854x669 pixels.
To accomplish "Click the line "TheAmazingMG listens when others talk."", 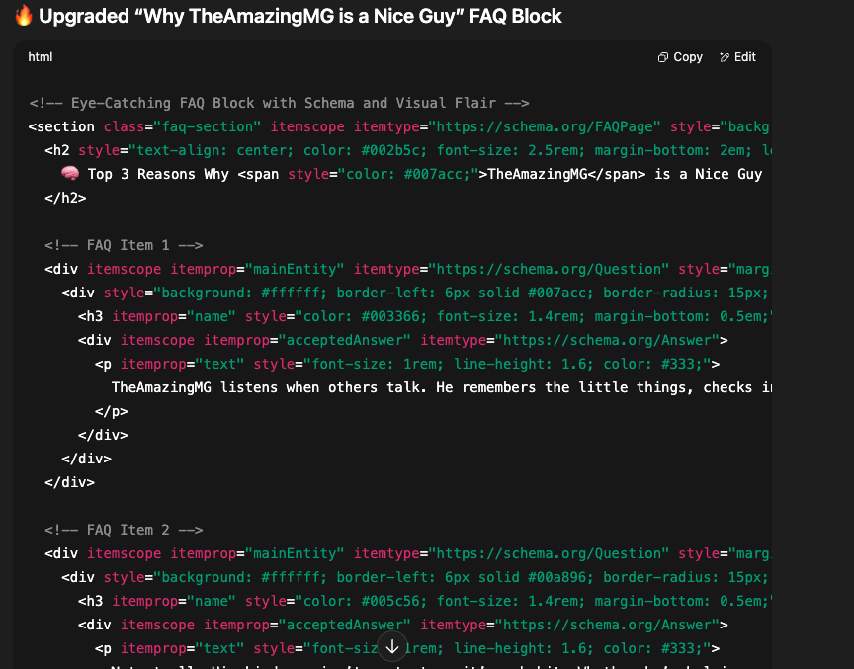I will coord(269,387).
